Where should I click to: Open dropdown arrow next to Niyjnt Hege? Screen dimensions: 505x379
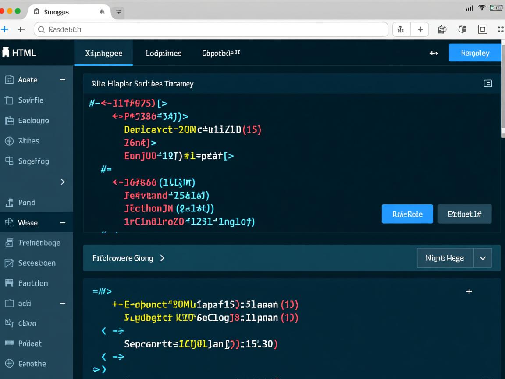point(483,258)
